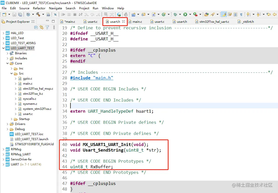Minimize the Project Explorer panel

coord(47,21)
